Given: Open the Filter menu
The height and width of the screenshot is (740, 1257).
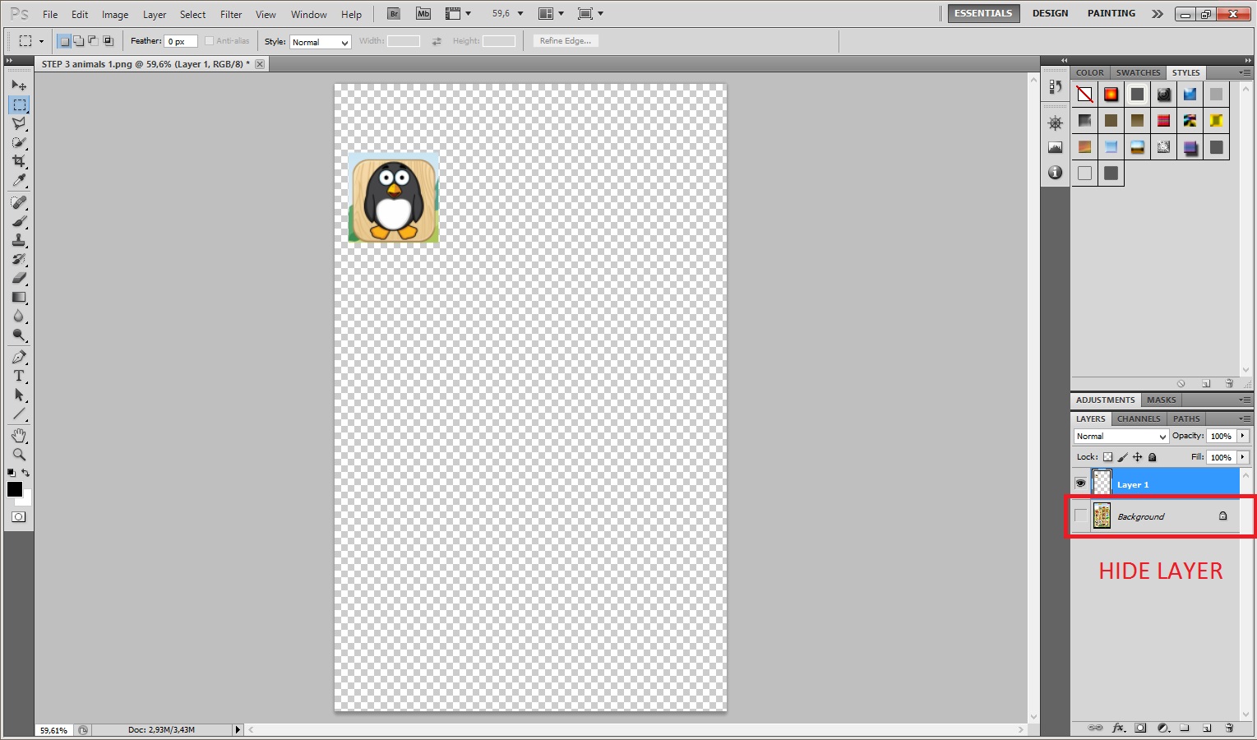Looking at the screenshot, I should click(230, 14).
